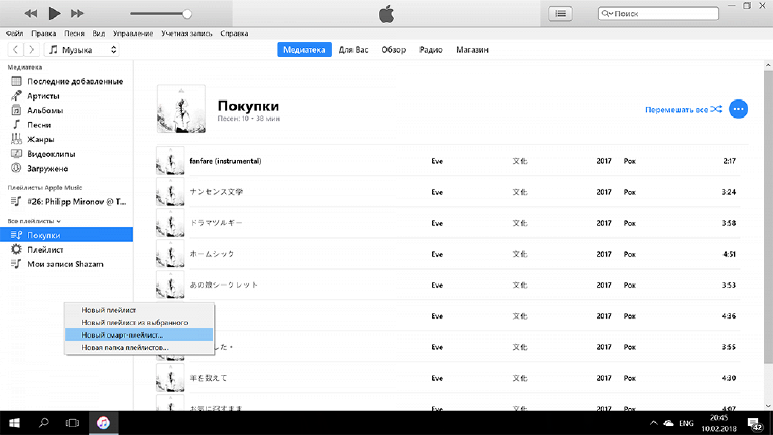Expand the search options magnifier dropdown
This screenshot has height=435, width=773.
pyautogui.click(x=607, y=14)
